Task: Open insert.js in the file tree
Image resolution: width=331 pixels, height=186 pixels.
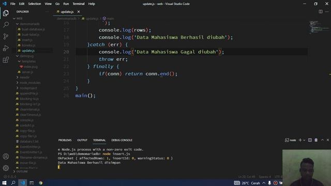Action: click(x=27, y=40)
